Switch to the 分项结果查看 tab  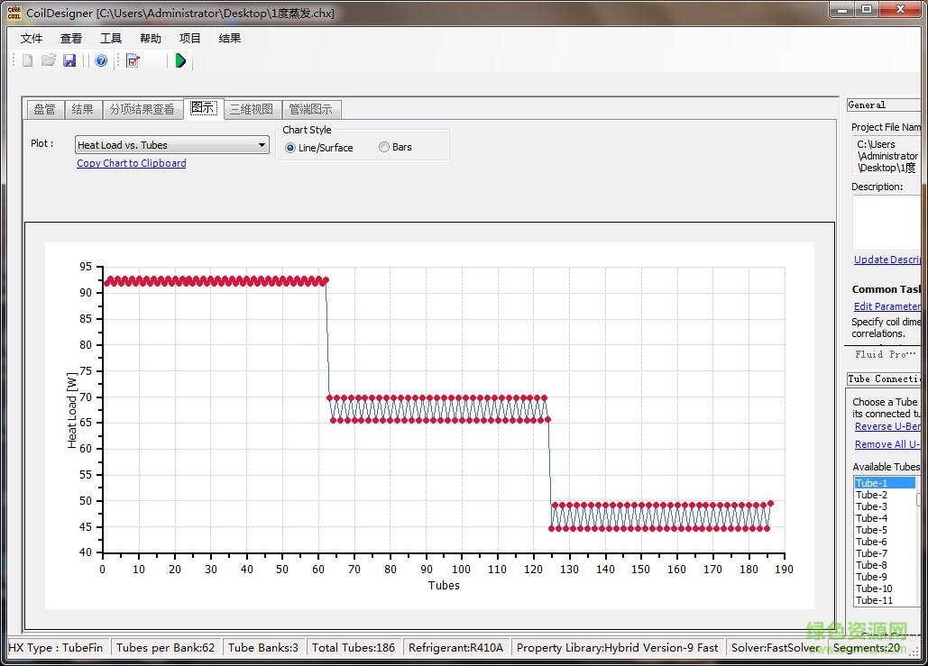[x=142, y=109]
